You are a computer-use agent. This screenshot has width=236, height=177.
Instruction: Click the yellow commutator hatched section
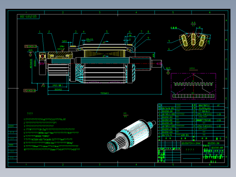pos(60,55)
